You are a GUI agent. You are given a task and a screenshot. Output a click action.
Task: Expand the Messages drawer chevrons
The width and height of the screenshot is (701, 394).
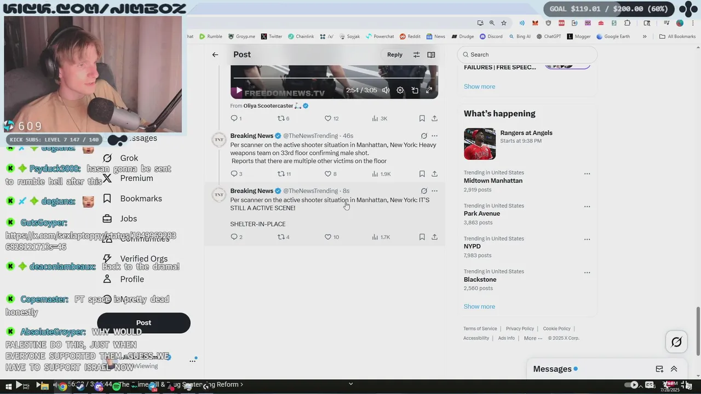coord(674,369)
